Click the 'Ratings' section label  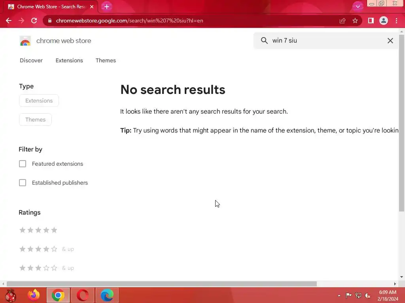[30, 213]
